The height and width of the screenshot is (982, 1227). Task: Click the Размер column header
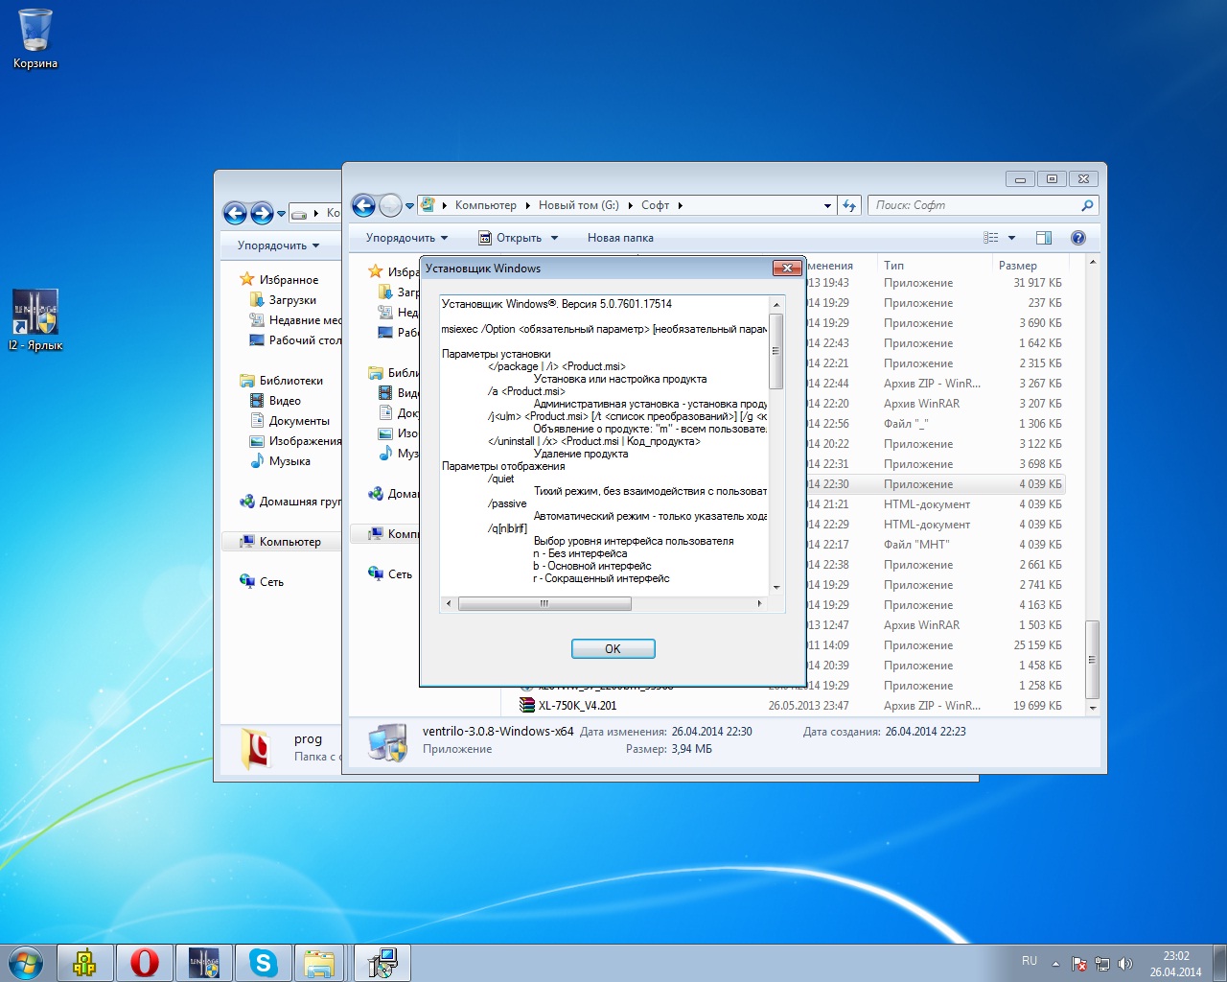pyautogui.click(x=1018, y=266)
